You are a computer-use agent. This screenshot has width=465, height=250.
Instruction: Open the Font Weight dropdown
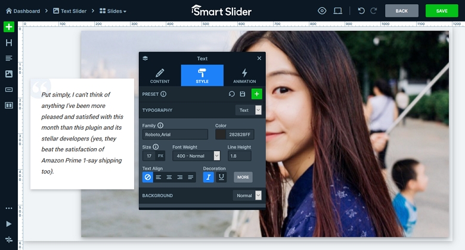[196, 155]
